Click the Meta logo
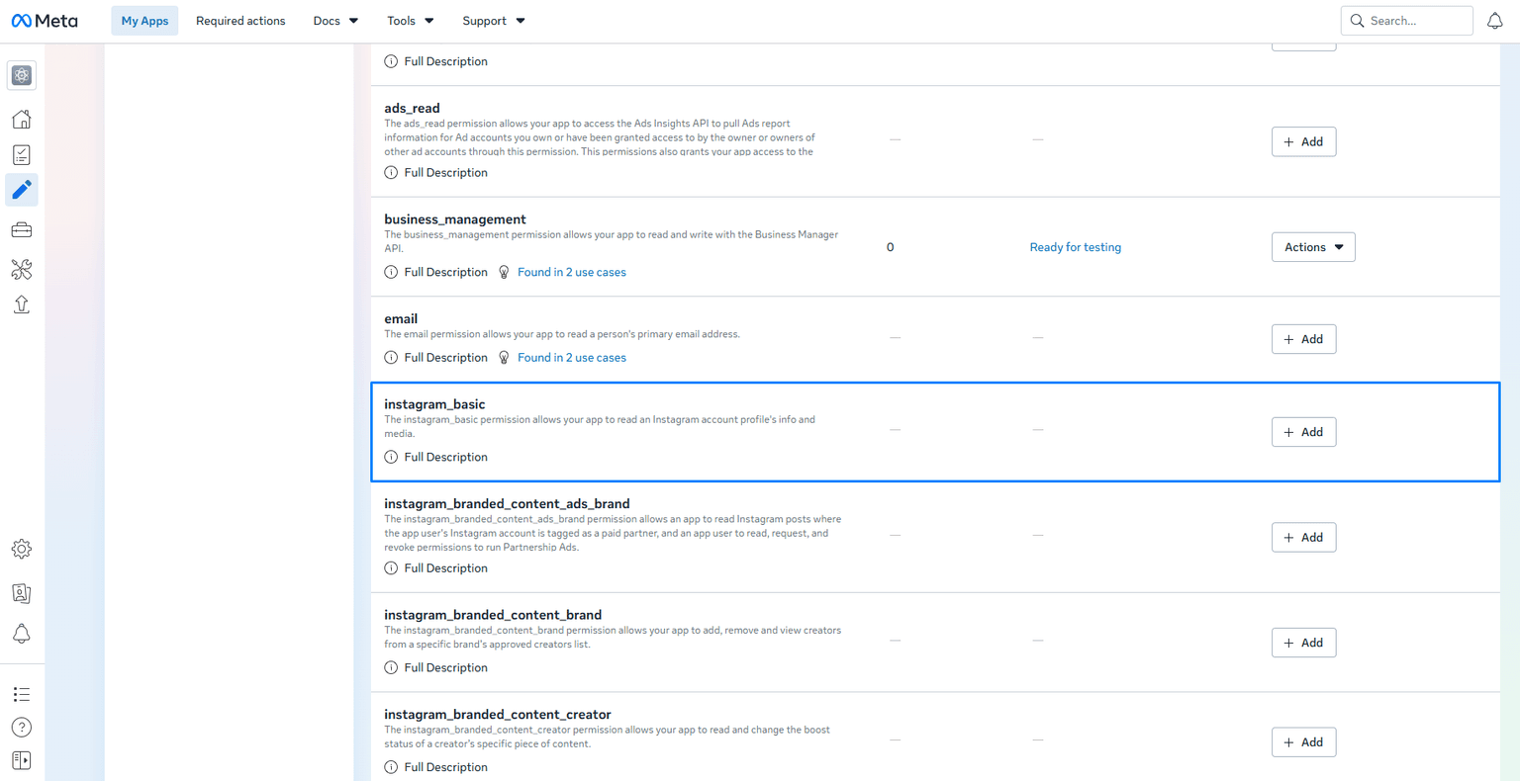This screenshot has height=781, width=1520. click(x=45, y=21)
